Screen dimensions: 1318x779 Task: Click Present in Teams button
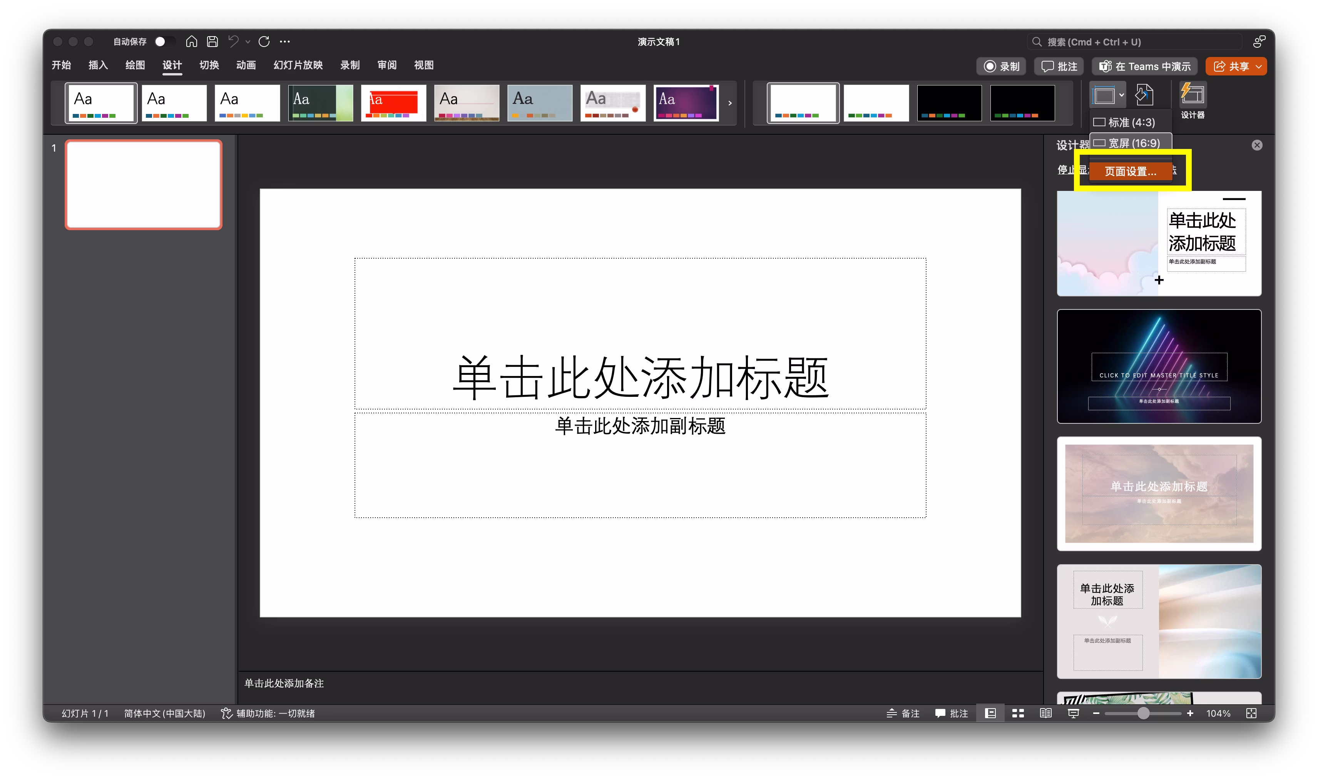(x=1145, y=67)
